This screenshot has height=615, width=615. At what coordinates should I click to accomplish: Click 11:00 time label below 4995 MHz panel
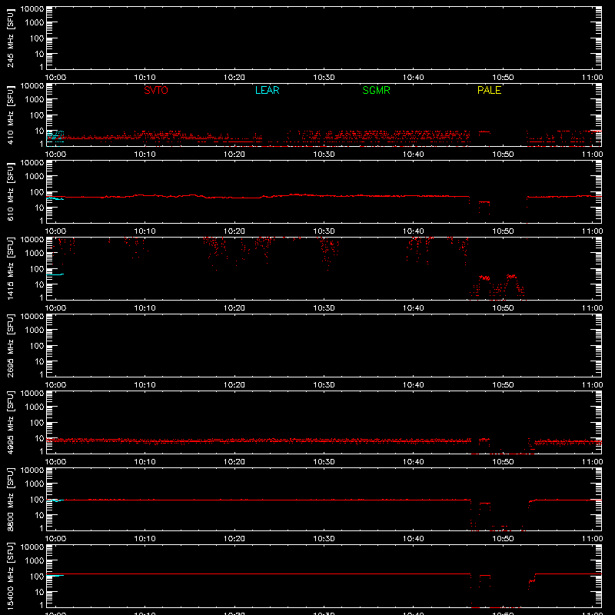click(592, 462)
